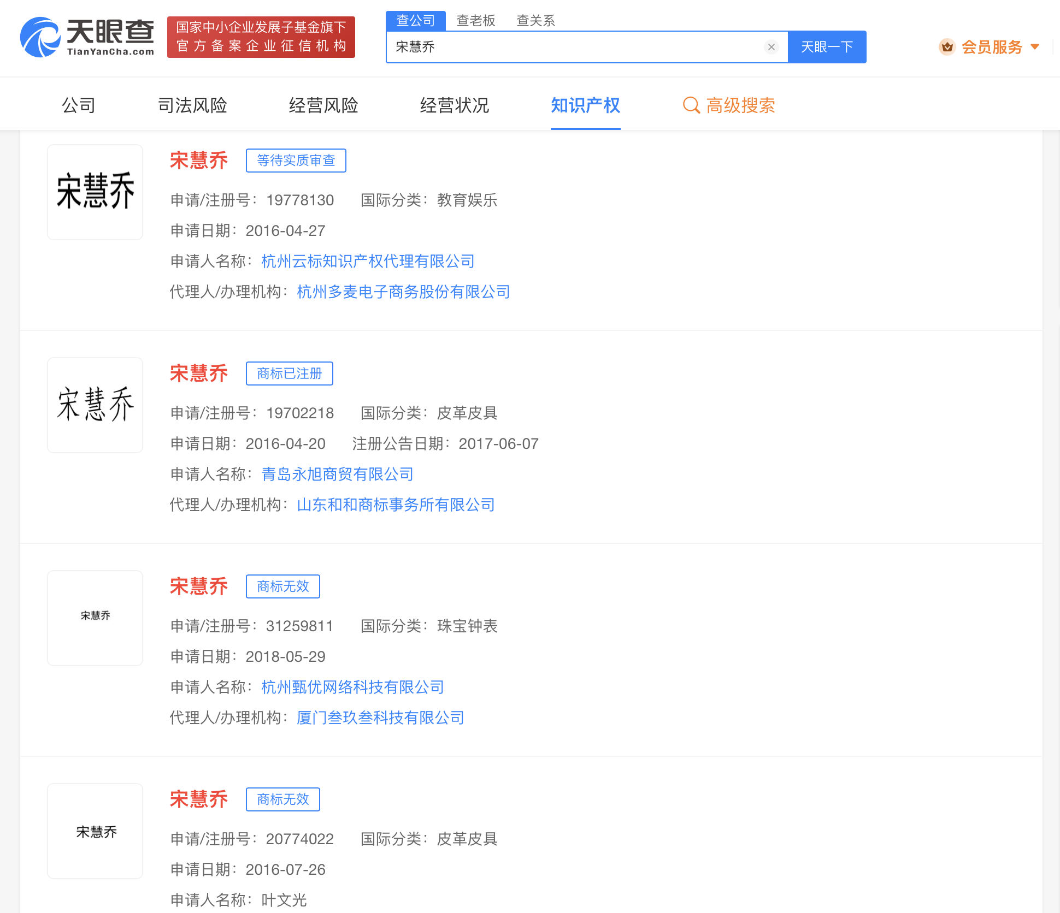Click applicant name 叶文光
Screen dimensions: 1060x913
(x=284, y=900)
